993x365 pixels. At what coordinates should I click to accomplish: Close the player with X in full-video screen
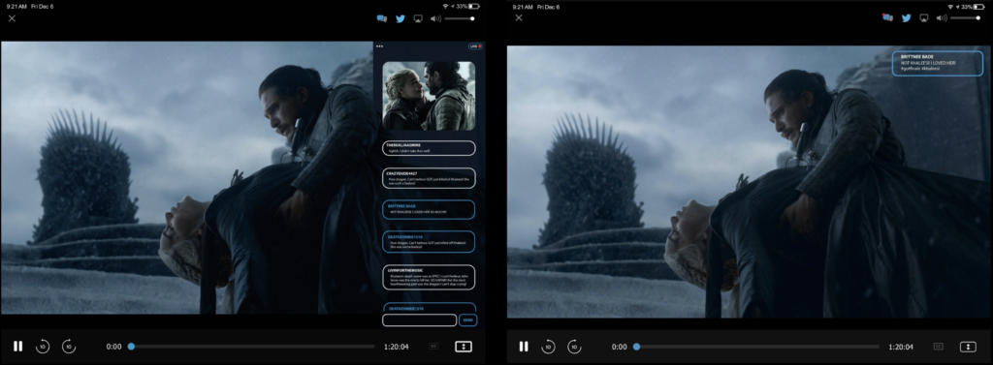pos(519,17)
